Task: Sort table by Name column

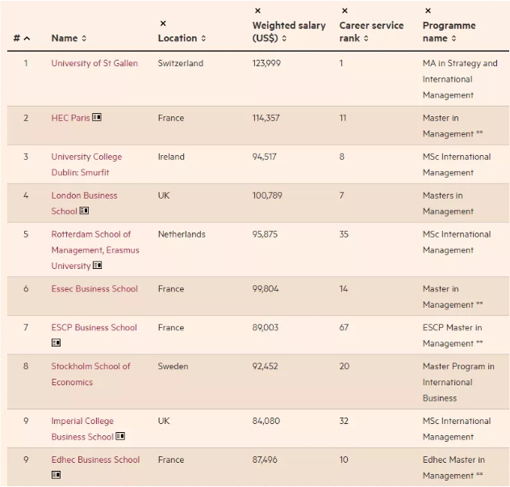Action: [x=69, y=38]
